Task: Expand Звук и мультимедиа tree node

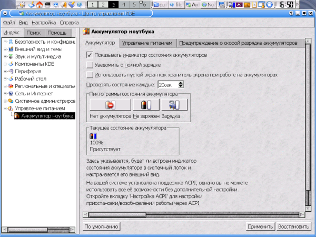Action: (x=5, y=57)
